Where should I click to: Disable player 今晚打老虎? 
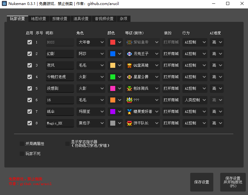click(30, 77)
